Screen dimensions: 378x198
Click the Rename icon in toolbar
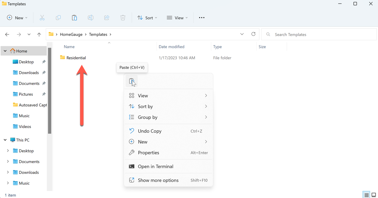[x=91, y=18]
